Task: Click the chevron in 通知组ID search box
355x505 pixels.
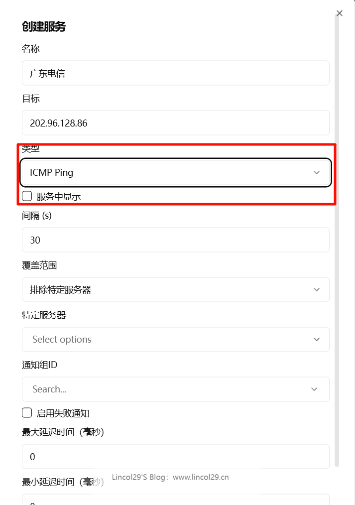Action: click(x=314, y=389)
